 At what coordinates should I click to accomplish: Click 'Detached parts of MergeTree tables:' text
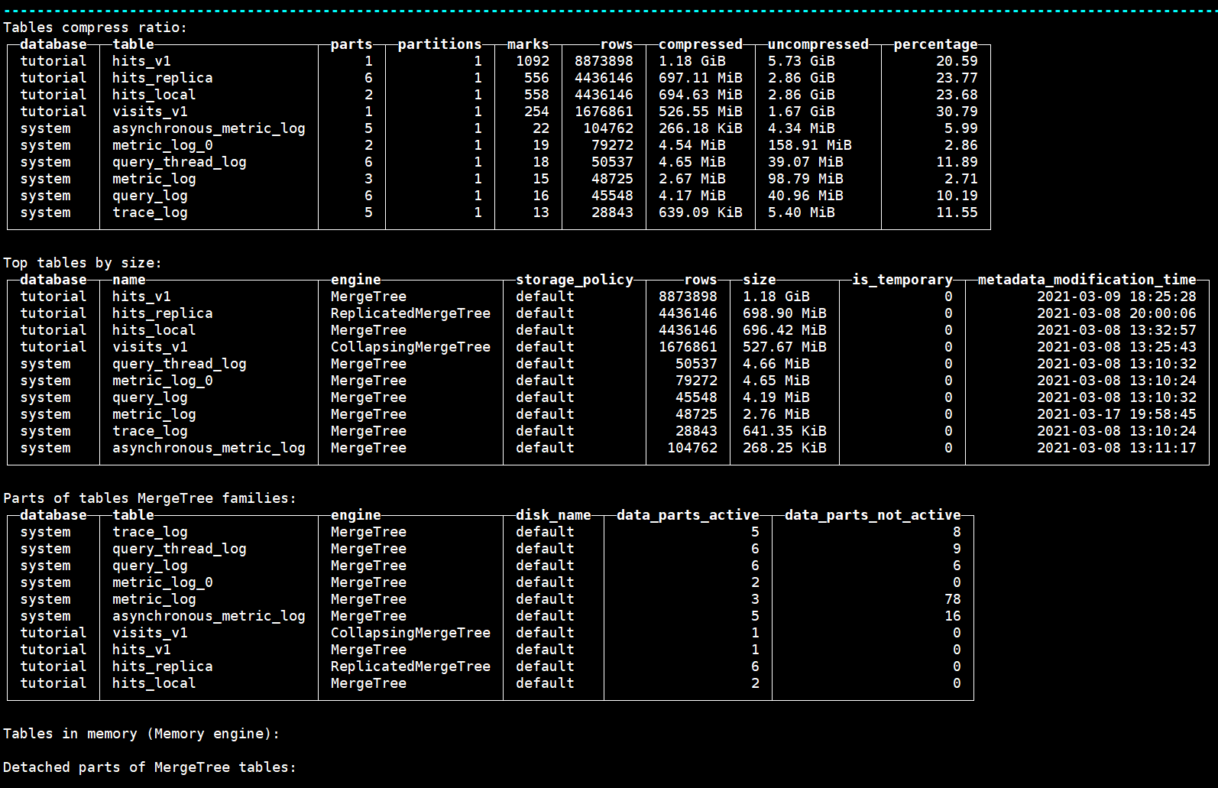[149, 767]
